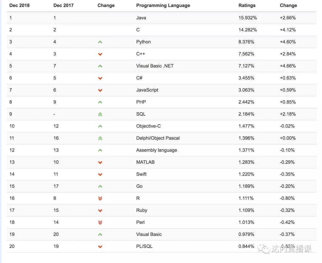The height and width of the screenshot is (263, 322).
Task: Select the Programming Language column header
Action: (x=163, y=6)
